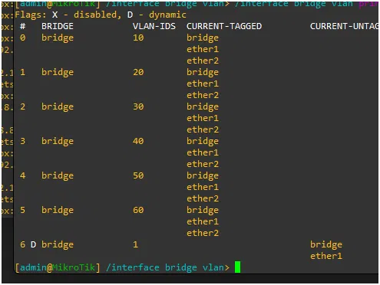This screenshot has width=380, height=285.
Task: Click ether1 tagged entry under VLAN 10
Action: point(203,49)
